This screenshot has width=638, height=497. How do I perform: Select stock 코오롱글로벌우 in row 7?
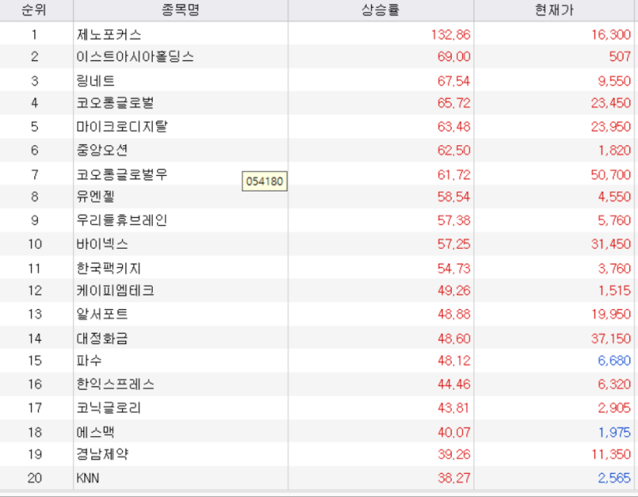[x=122, y=174]
